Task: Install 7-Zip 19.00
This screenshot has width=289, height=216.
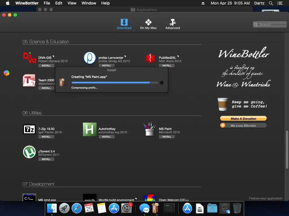Action: click(46, 137)
